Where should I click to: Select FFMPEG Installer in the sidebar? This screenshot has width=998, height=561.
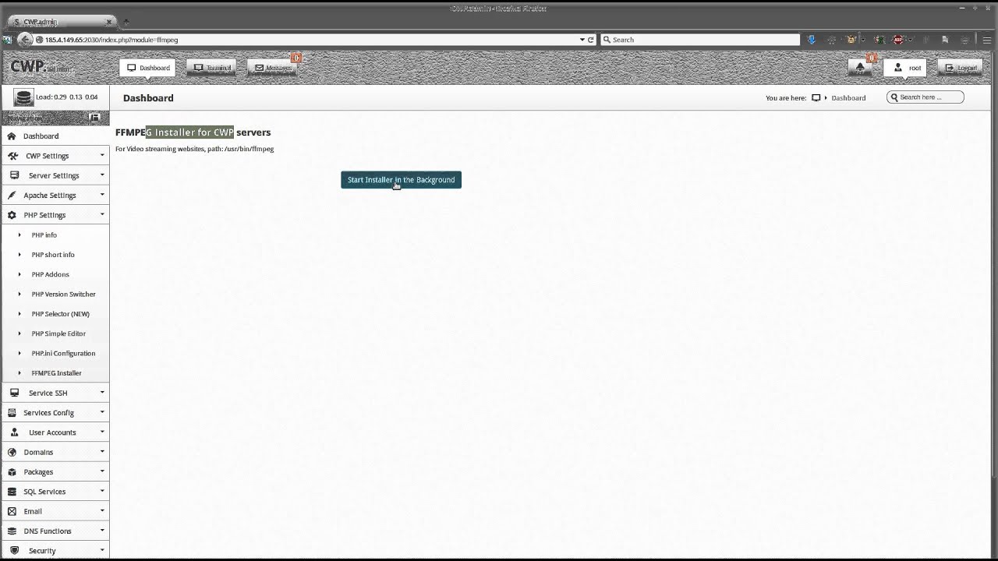point(56,373)
